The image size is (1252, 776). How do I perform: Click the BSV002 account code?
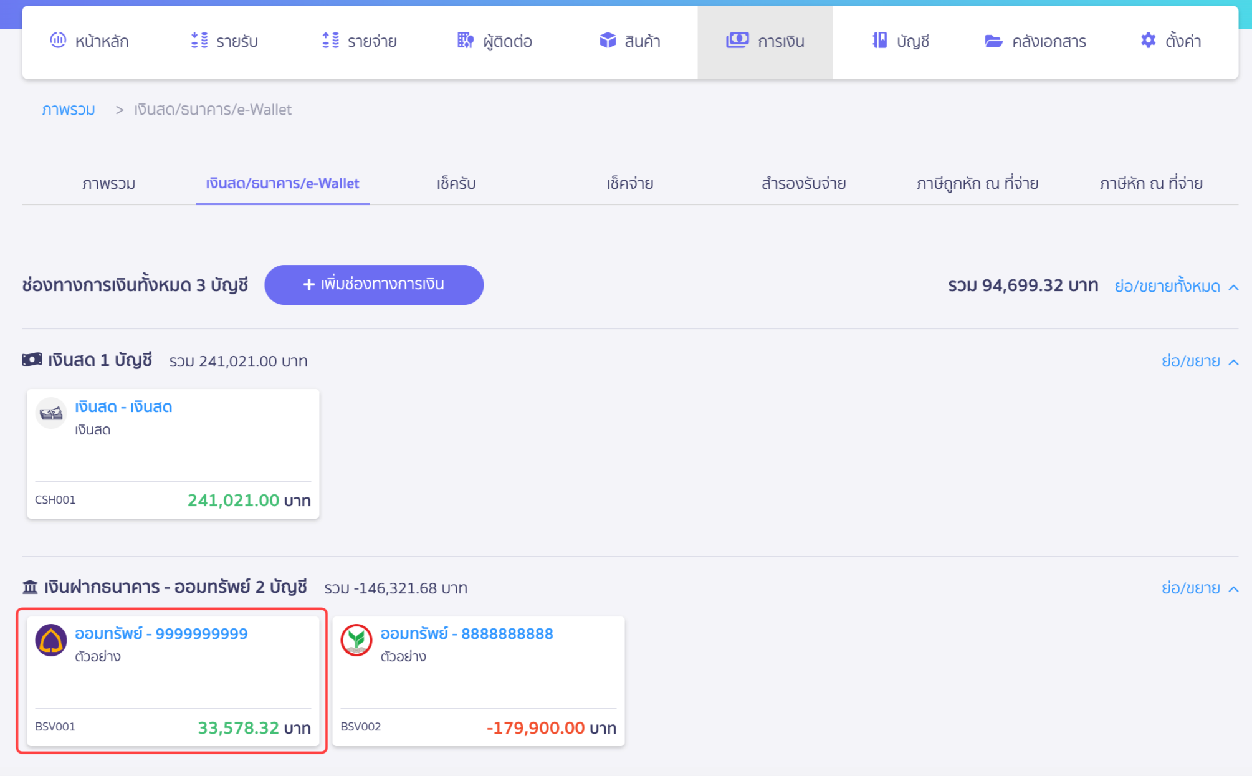361,727
